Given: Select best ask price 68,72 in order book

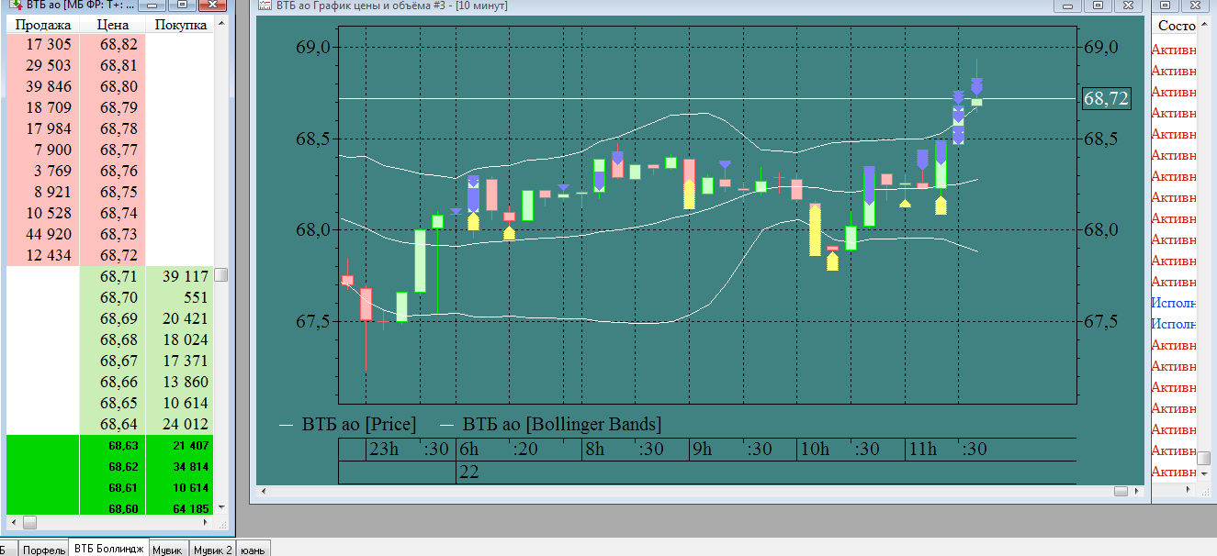Looking at the screenshot, I should [113, 255].
